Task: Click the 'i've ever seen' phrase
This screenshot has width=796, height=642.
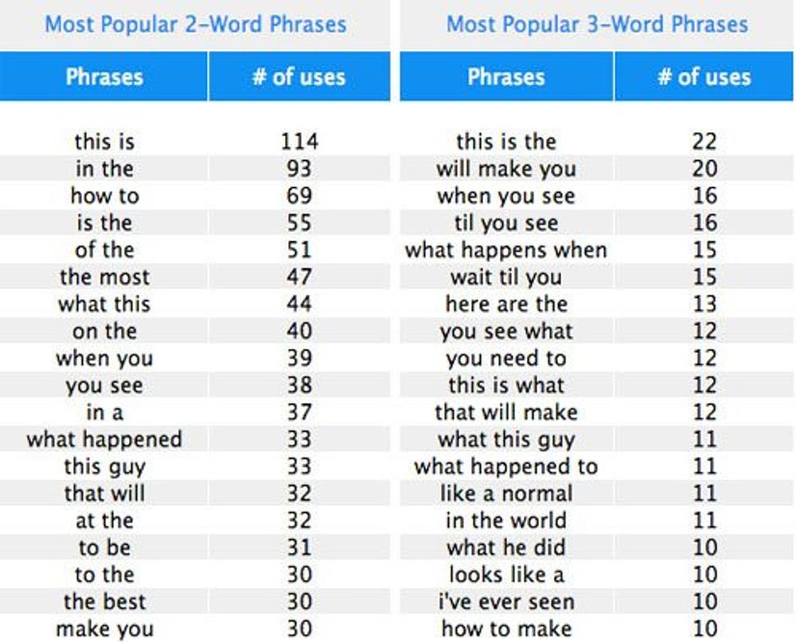Action: [x=506, y=602]
